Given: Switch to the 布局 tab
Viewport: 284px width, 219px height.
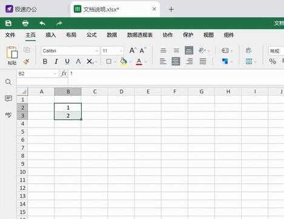Looking at the screenshot, I should (x=71, y=35).
